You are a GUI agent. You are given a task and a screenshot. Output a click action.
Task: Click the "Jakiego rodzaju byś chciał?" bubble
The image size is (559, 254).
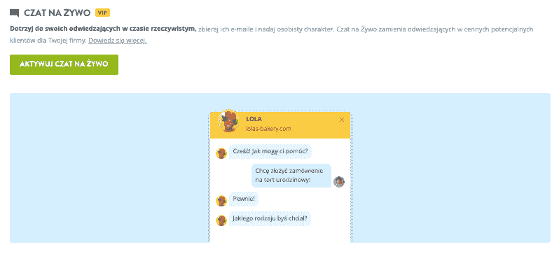pyautogui.click(x=270, y=218)
